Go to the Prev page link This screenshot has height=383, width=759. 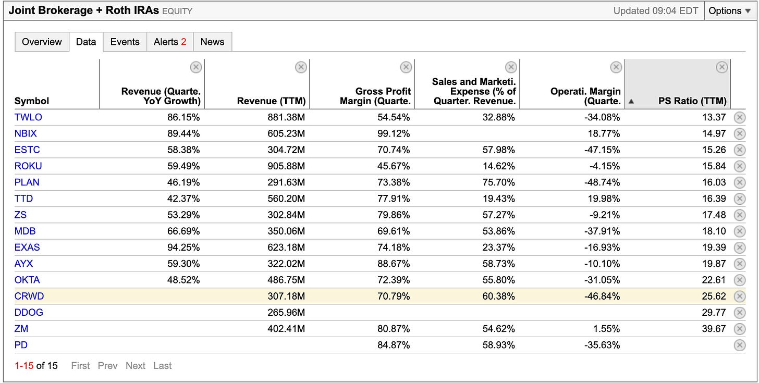click(x=107, y=366)
